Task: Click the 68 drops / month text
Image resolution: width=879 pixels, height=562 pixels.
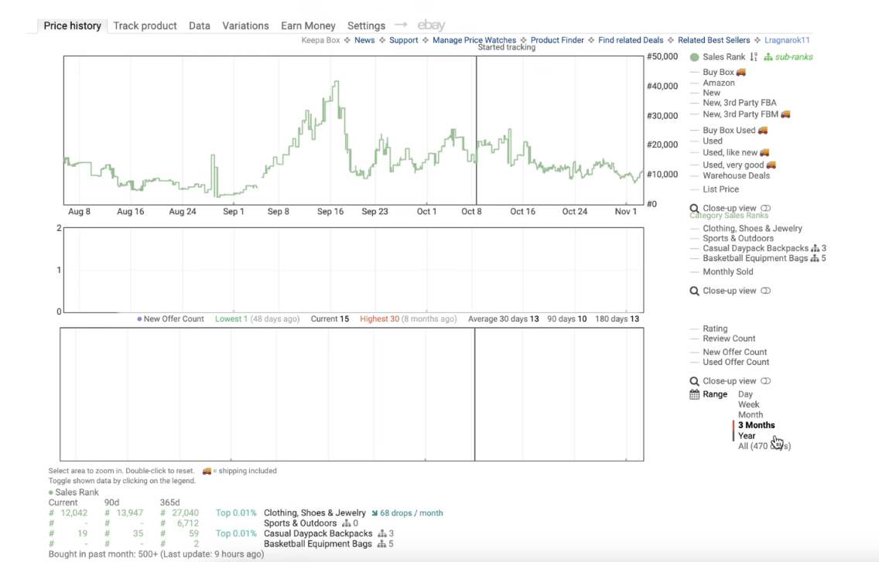Action: point(412,513)
